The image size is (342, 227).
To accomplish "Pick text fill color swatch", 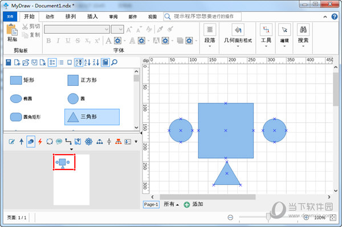I will click(118, 41).
